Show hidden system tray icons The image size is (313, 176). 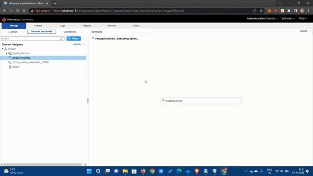tap(246, 171)
